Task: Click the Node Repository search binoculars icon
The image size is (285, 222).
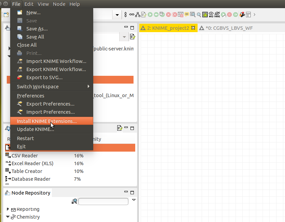Action: [74, 201]
